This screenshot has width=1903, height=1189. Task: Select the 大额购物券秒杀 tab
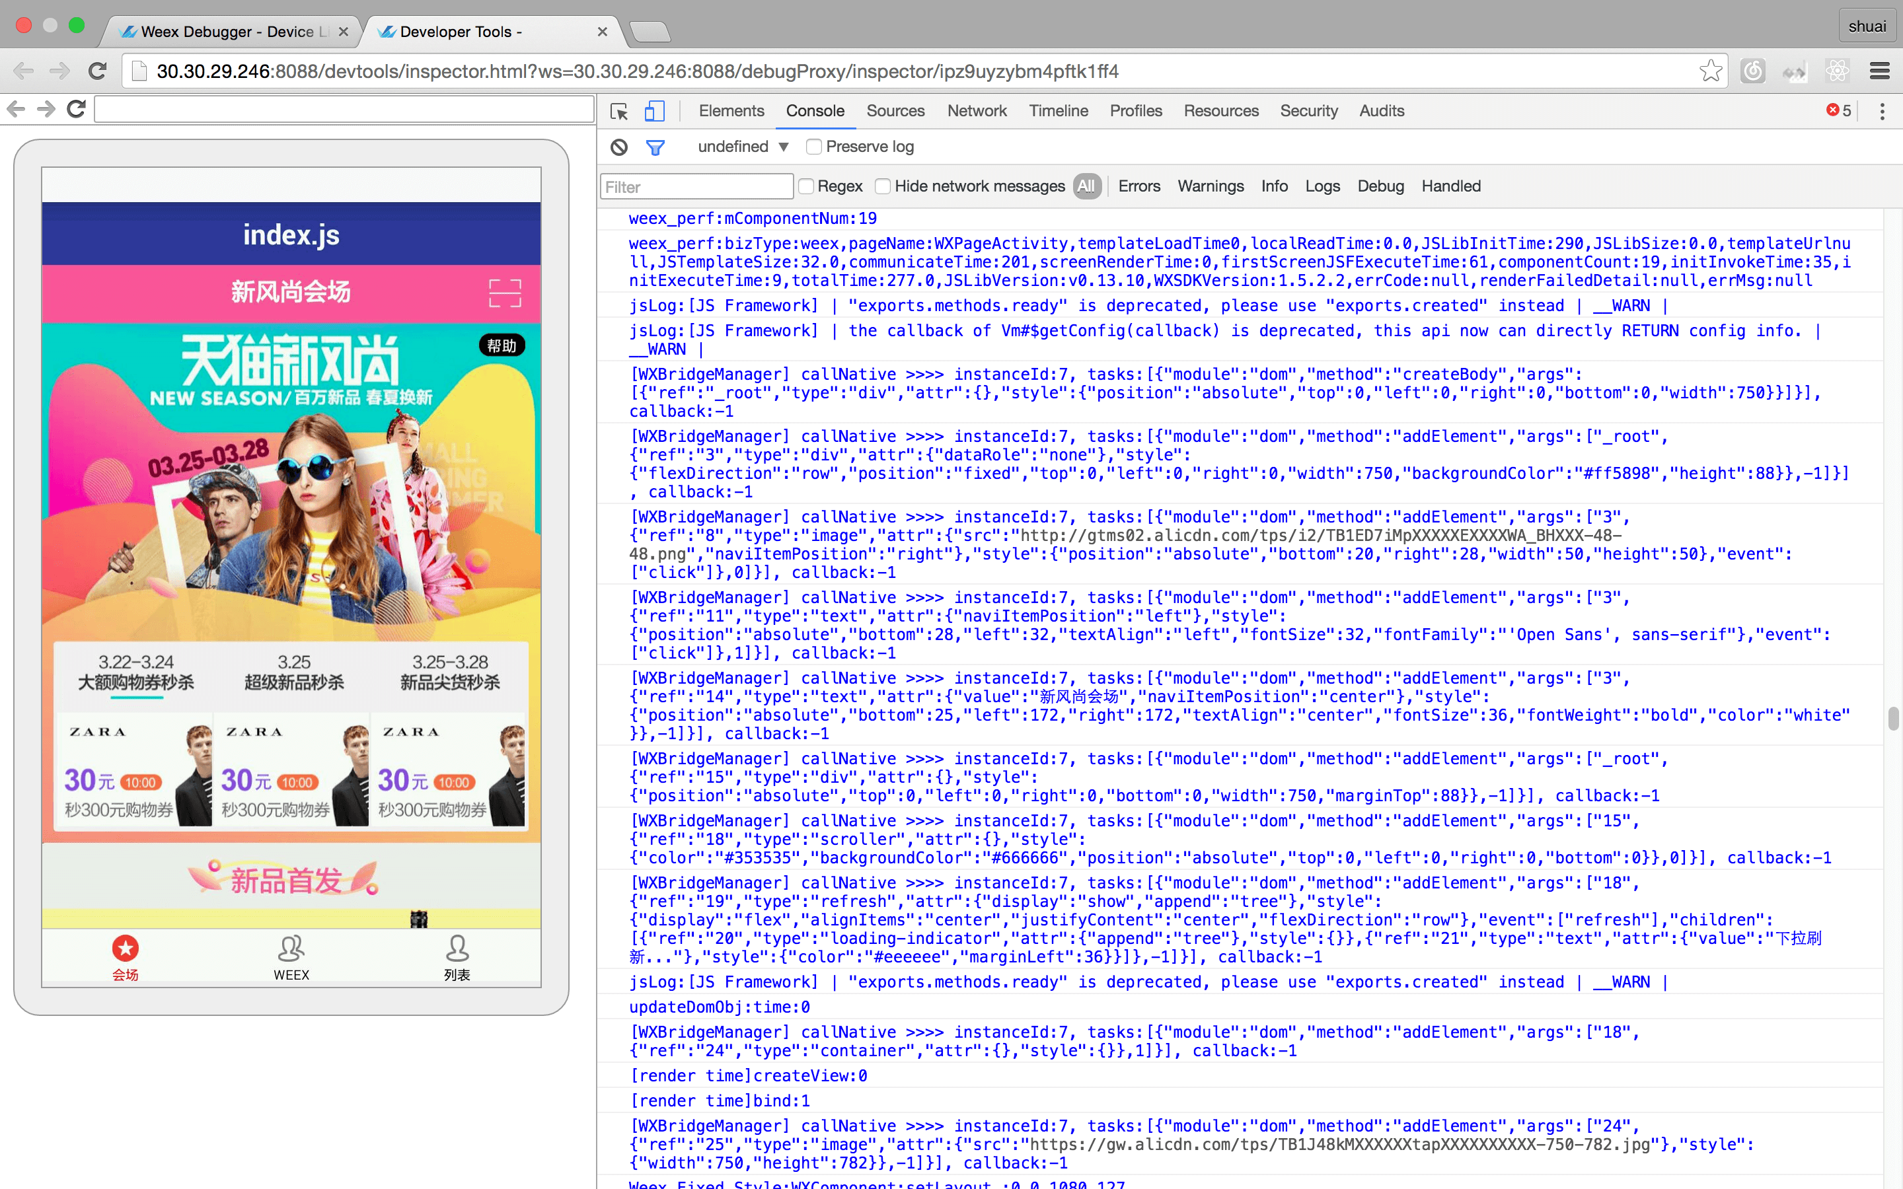pos(136,672)
